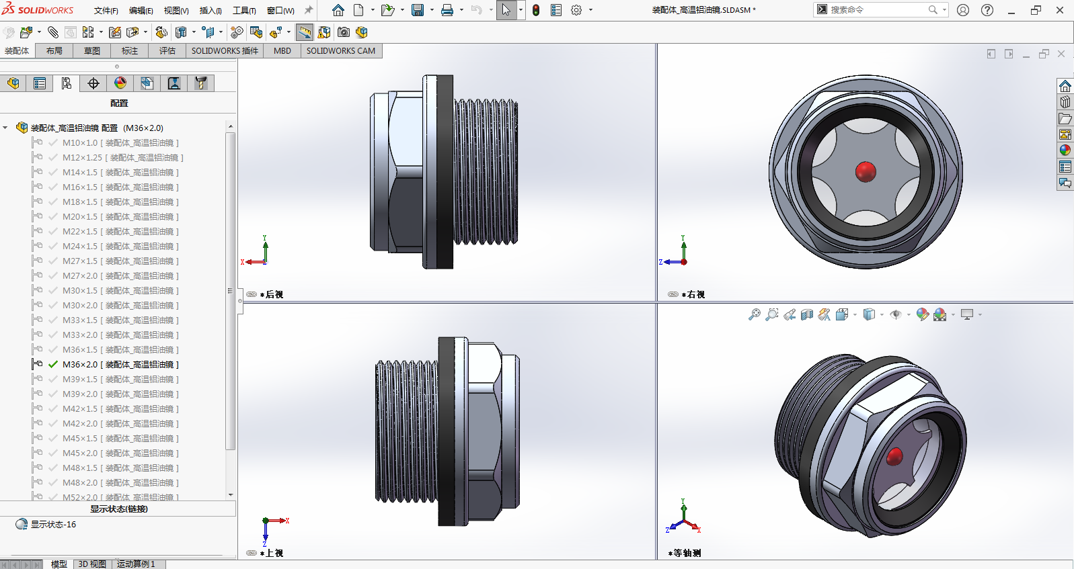This screenshot has width=1074, height=569.
Task: Select the M30×2.0 configuration
Action: tap(120, 305)
